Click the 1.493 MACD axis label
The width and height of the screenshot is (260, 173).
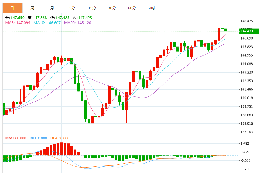tap(245, 143)
